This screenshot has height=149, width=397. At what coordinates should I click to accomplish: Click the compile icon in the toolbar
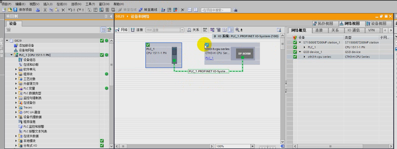pos(89,10)
